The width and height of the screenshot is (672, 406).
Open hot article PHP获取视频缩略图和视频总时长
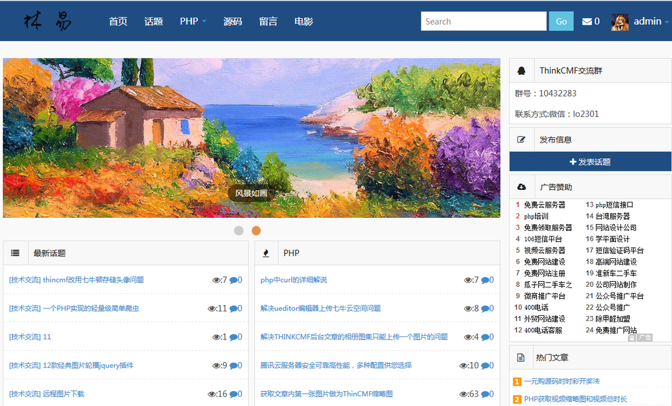tap(575, 399)
